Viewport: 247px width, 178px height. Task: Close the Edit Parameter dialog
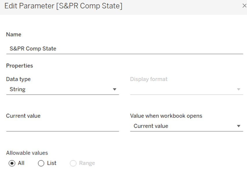tap(244, 6)
